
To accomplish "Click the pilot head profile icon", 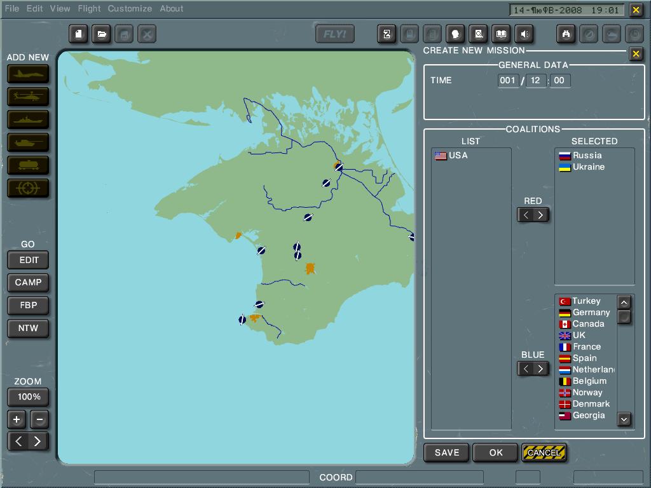I will tap(455, 34).
